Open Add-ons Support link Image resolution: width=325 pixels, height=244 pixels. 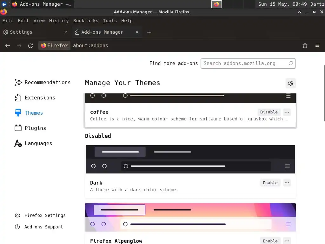39,227
